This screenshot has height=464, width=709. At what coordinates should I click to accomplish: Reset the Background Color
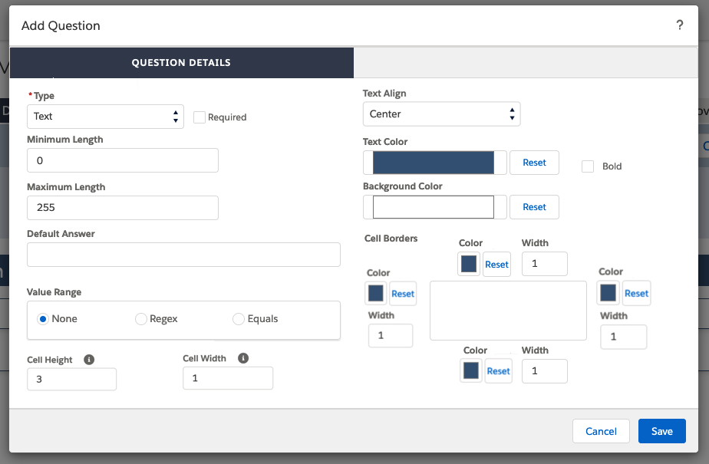[534, 207]
